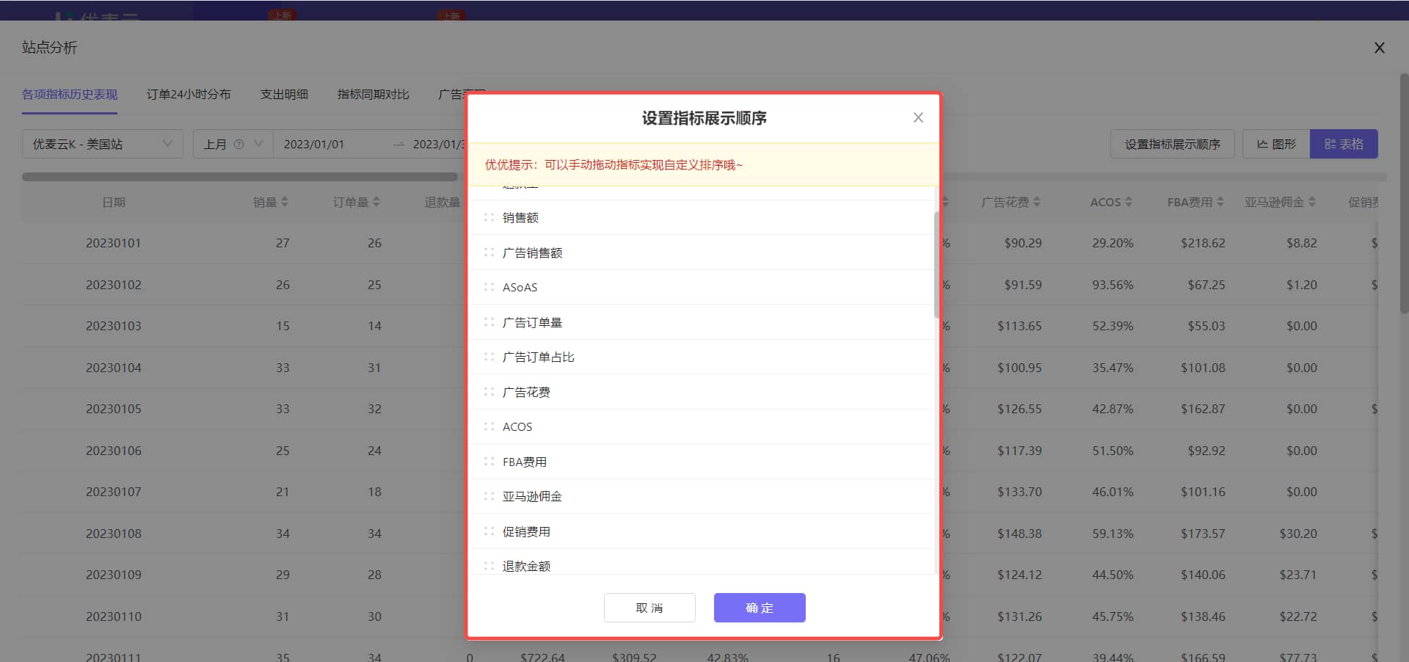Switch to the 订单24小时分布 tab
This screenshot has width=1409, height=662.
189,94
